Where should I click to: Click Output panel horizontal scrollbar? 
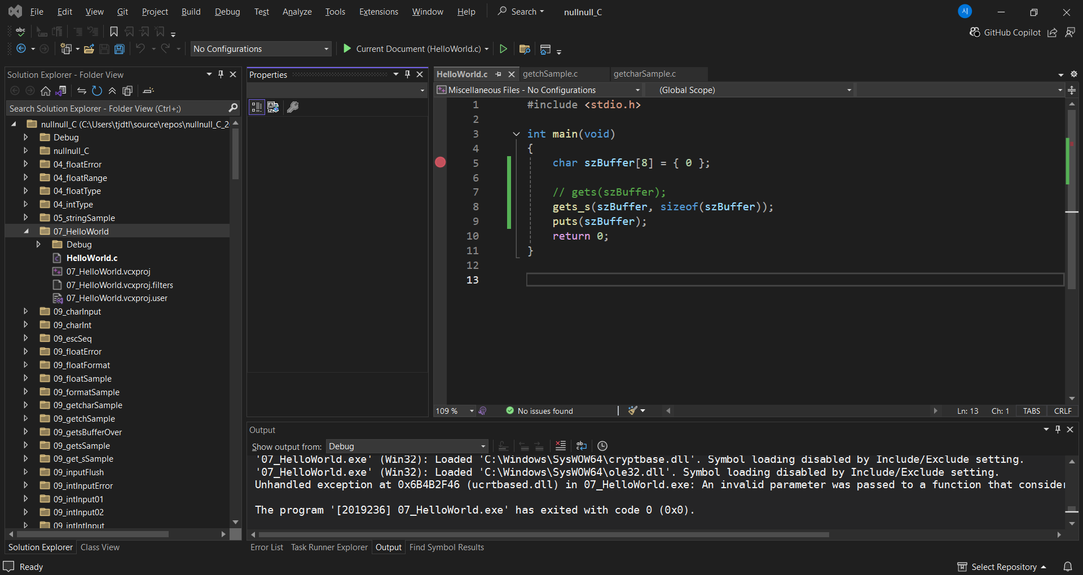[x=544, y=534]
